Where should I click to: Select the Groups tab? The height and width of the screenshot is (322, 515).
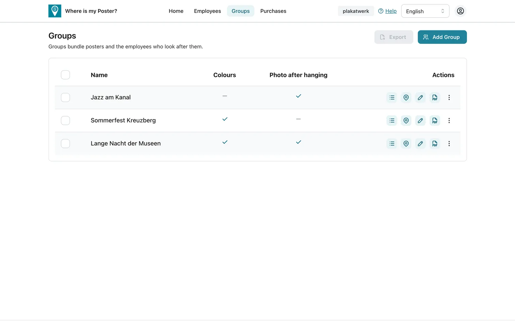[x=241, y=11]
